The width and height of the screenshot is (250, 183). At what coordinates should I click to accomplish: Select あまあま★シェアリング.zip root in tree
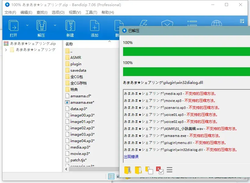click(33, 43)
